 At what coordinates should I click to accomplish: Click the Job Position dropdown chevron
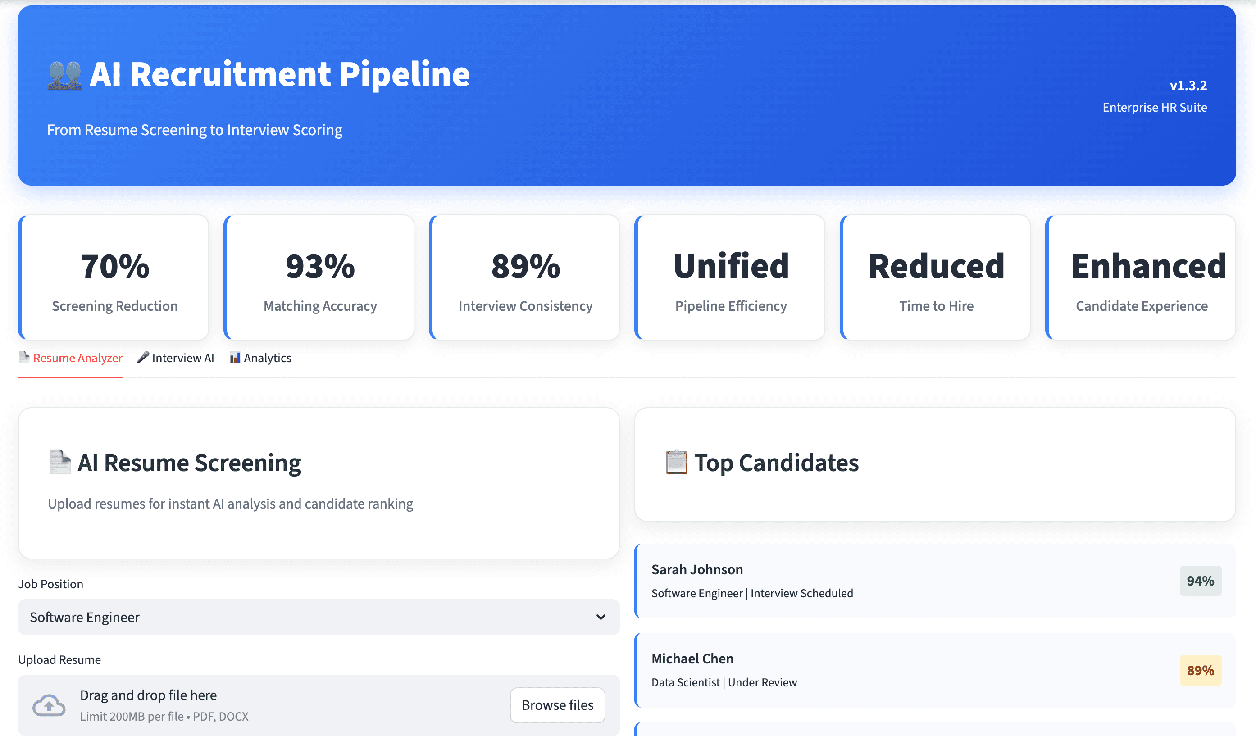click(601, 617)
